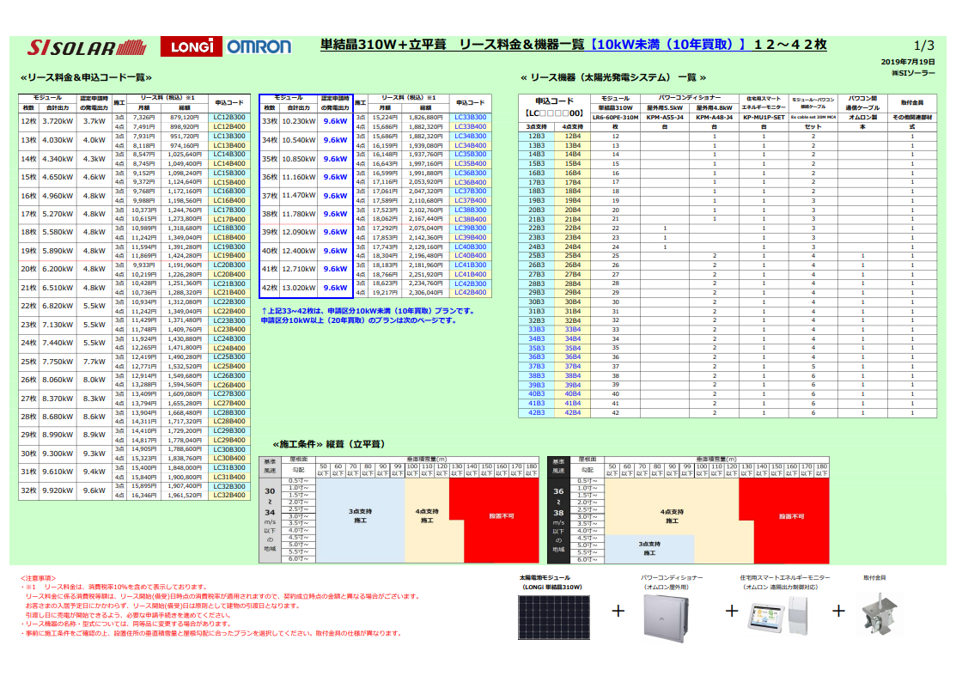Click the «施工条件» 縦葺（立平葺） heading
The image size is (956, 676).
coord(329,444)
